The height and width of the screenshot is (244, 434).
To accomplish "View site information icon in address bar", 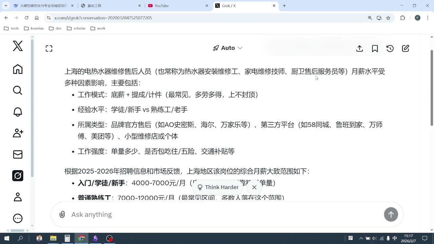I will [x=49, y=18].
